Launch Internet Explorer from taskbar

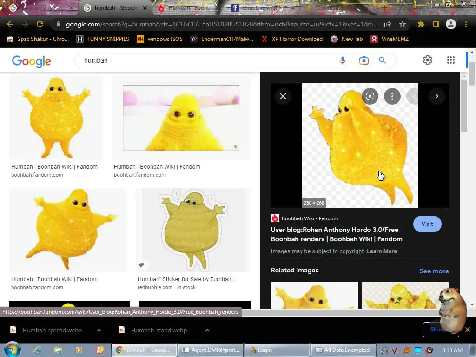(37, 350)
